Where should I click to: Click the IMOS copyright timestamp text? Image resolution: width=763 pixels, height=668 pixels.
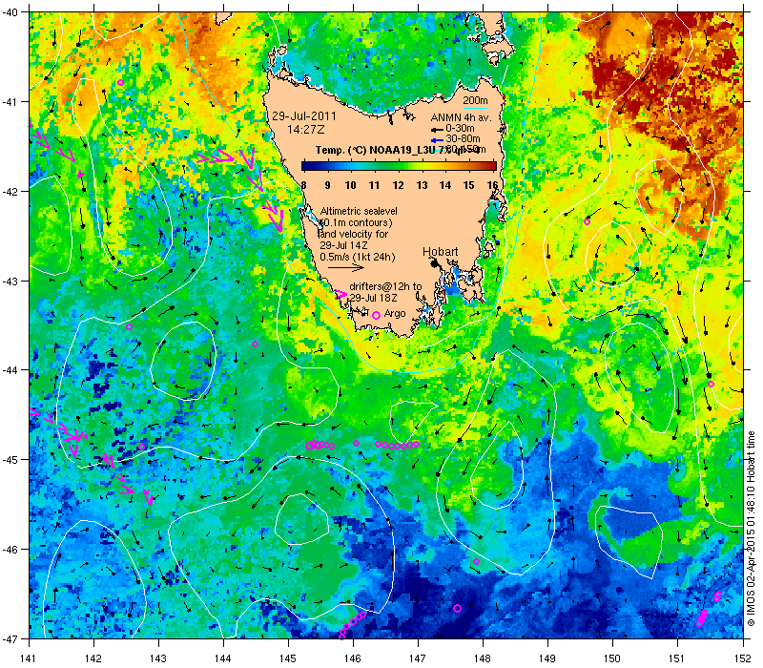pyautogui.click(x=752, y=529)
